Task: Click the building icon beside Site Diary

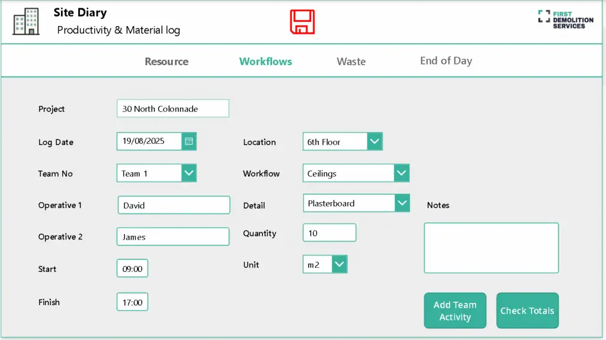Action: tap(26, 22)
